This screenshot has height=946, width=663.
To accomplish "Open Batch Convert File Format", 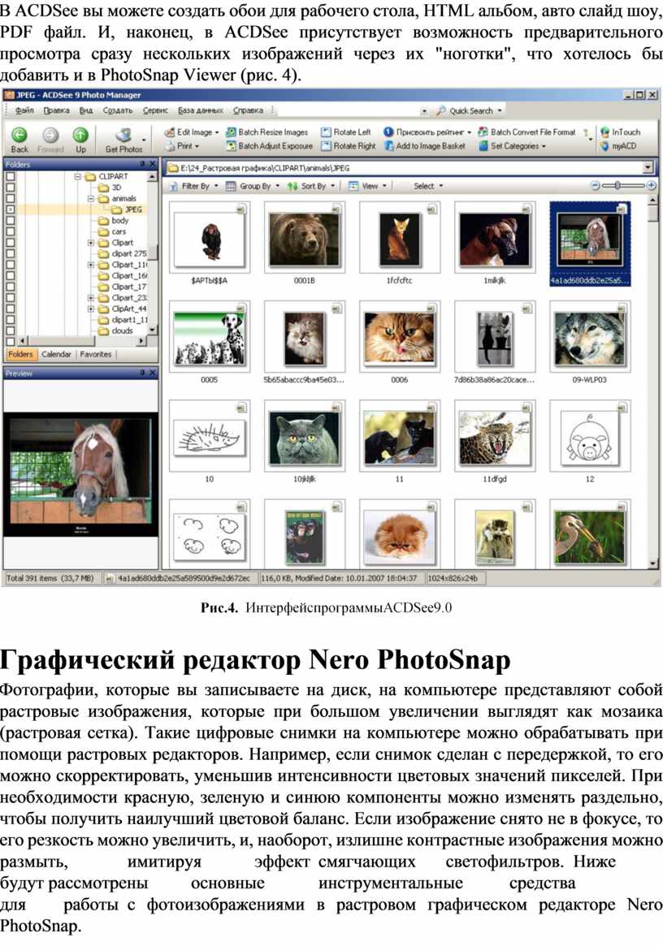I will click(x=526, y=132).
